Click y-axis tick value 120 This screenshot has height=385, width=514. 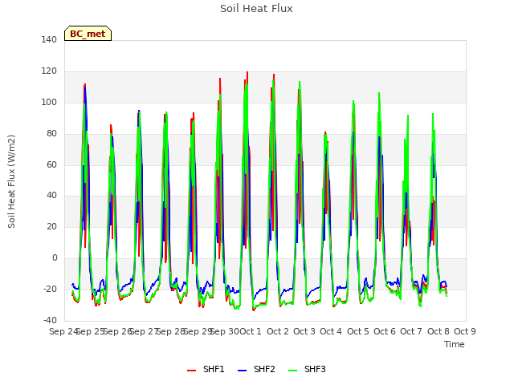[x=49, y=71]
